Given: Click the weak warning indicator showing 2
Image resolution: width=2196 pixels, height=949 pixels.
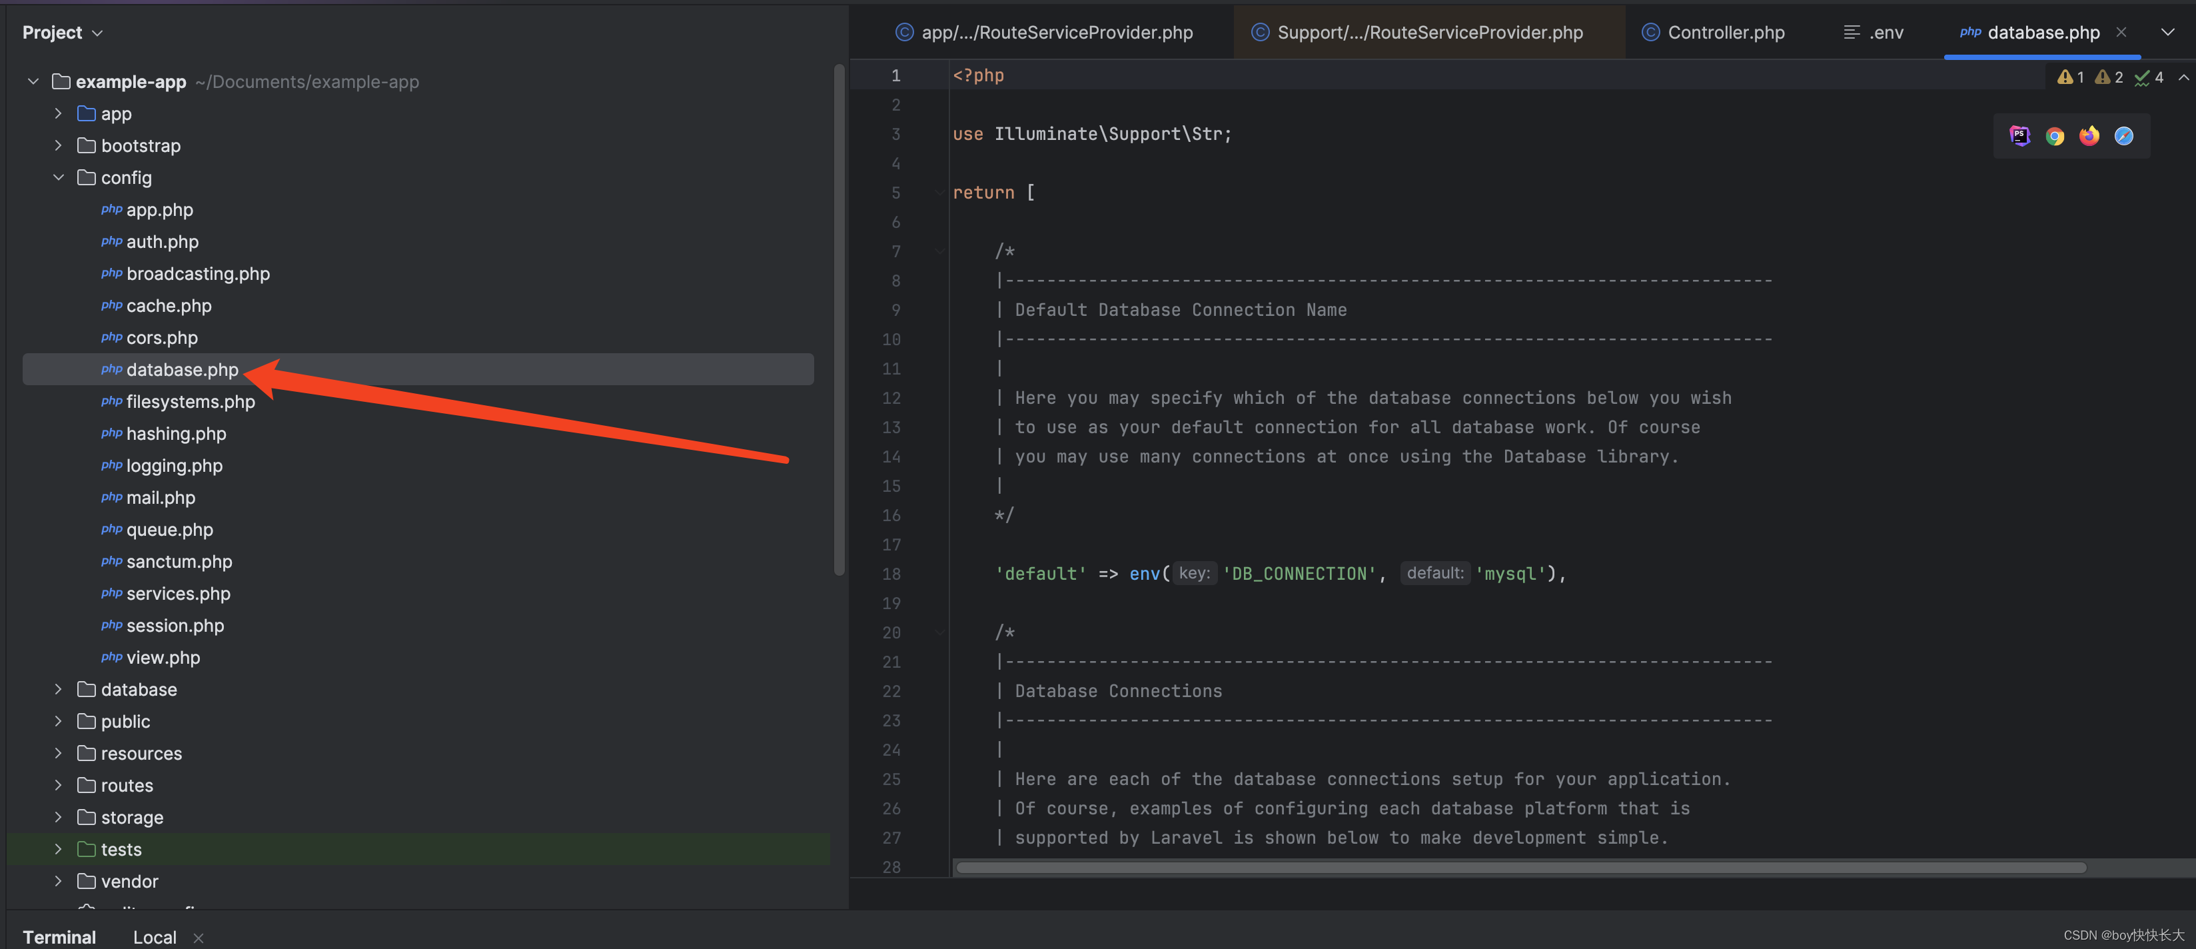Looking at the screenshot, I should point(2108,77).
